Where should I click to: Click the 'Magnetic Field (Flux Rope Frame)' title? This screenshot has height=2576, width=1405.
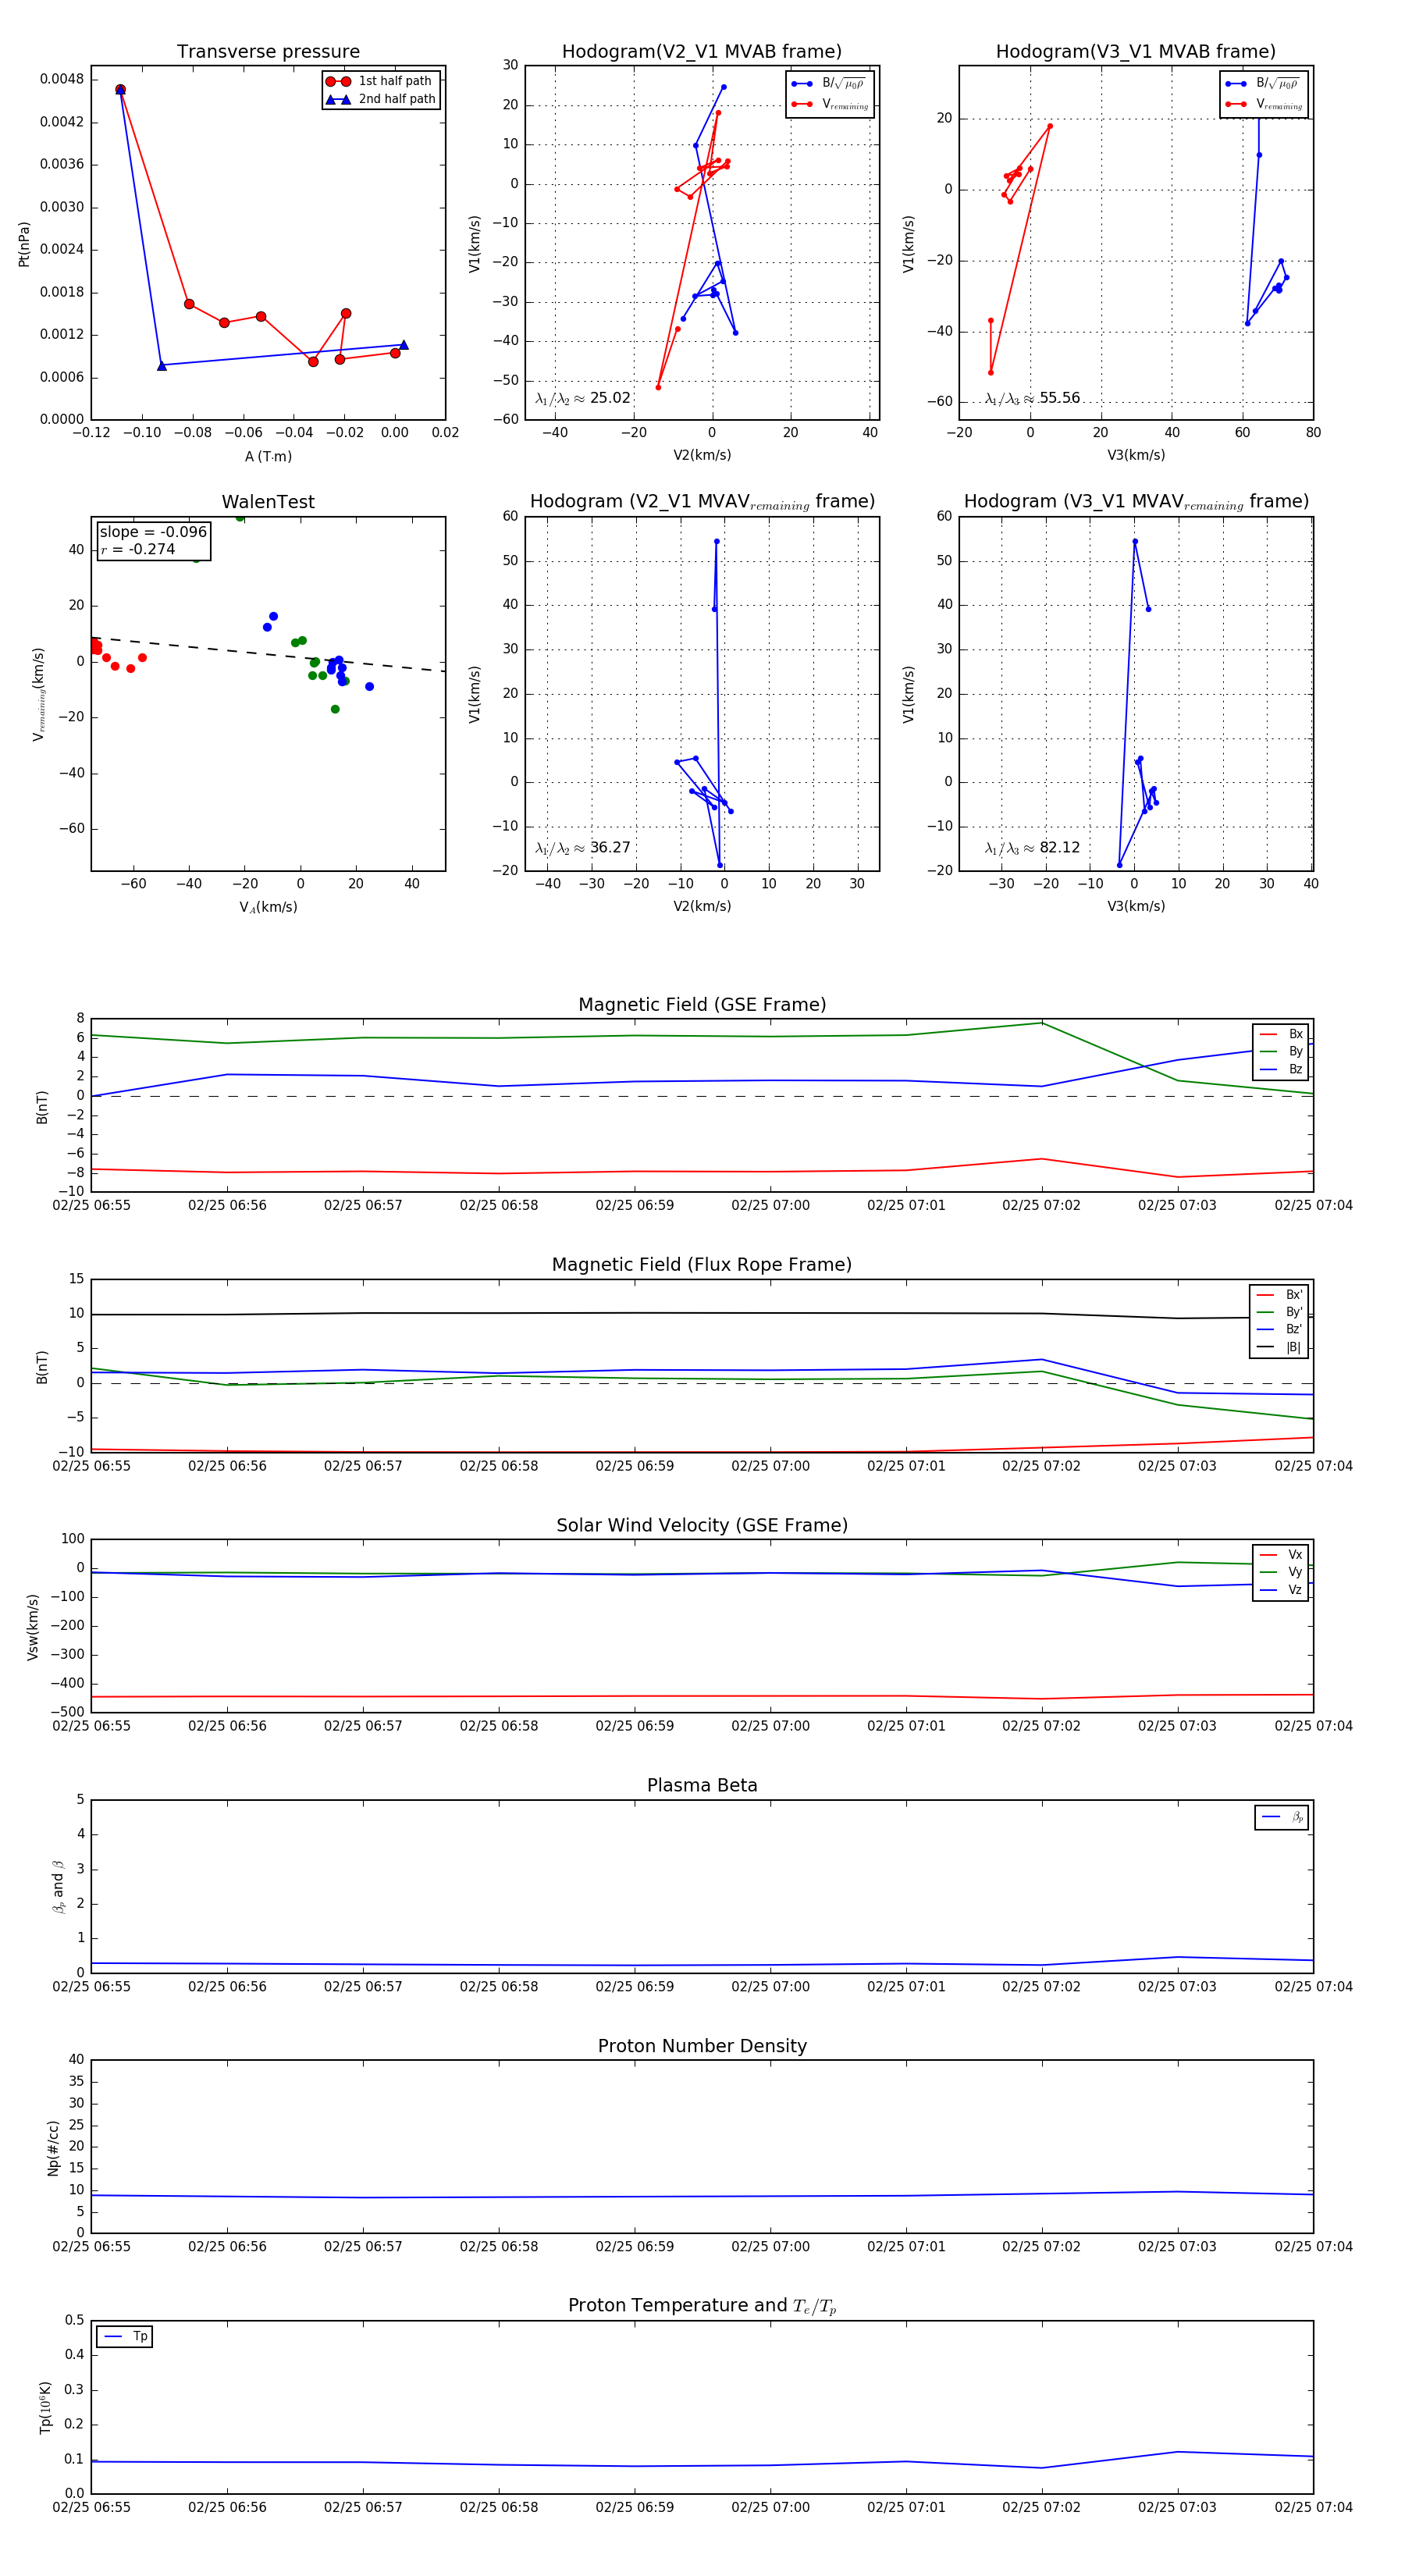coord(702,1265)
